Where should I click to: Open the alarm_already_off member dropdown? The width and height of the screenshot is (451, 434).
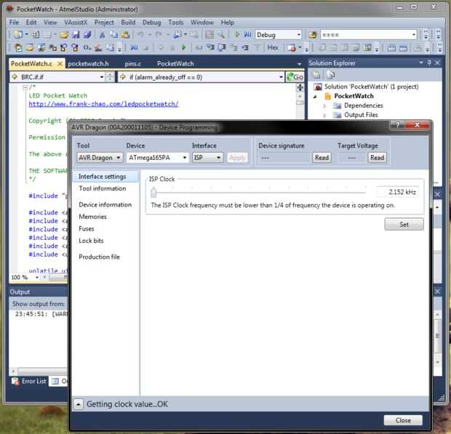(281, 77)
